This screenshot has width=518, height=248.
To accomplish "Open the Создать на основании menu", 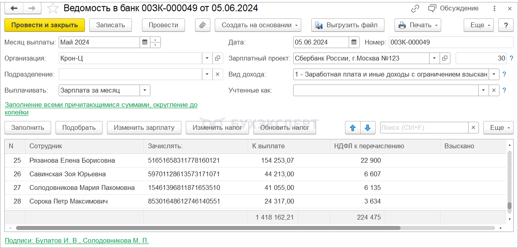I will (258, 25).
